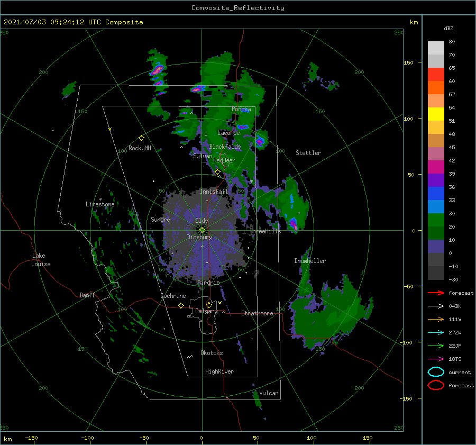Select the Stettler label
The width and height of the screenshot is (476, 445).
coord(308,153)
